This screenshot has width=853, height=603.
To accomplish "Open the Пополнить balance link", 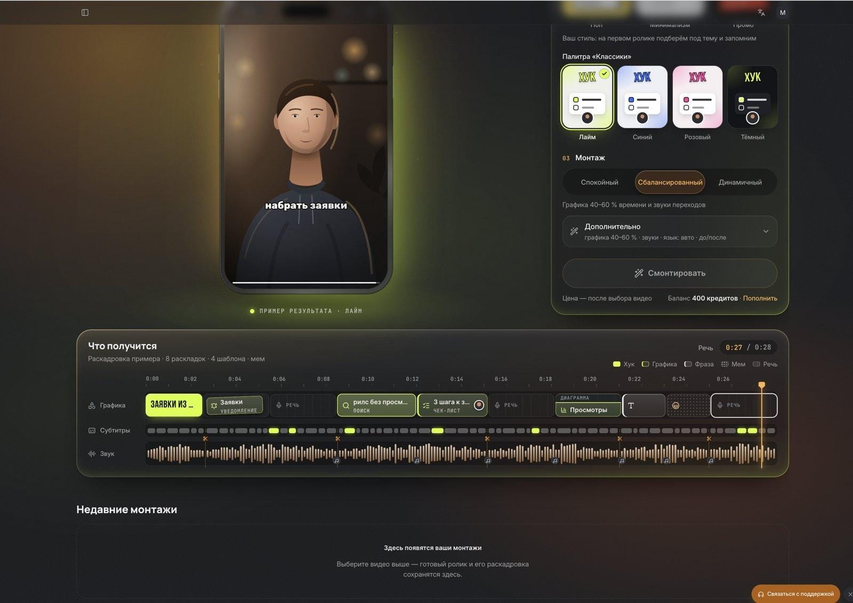I will pos(760,298).
